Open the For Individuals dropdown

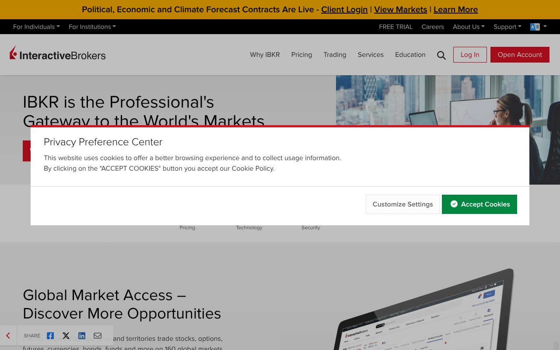point(36,27)
